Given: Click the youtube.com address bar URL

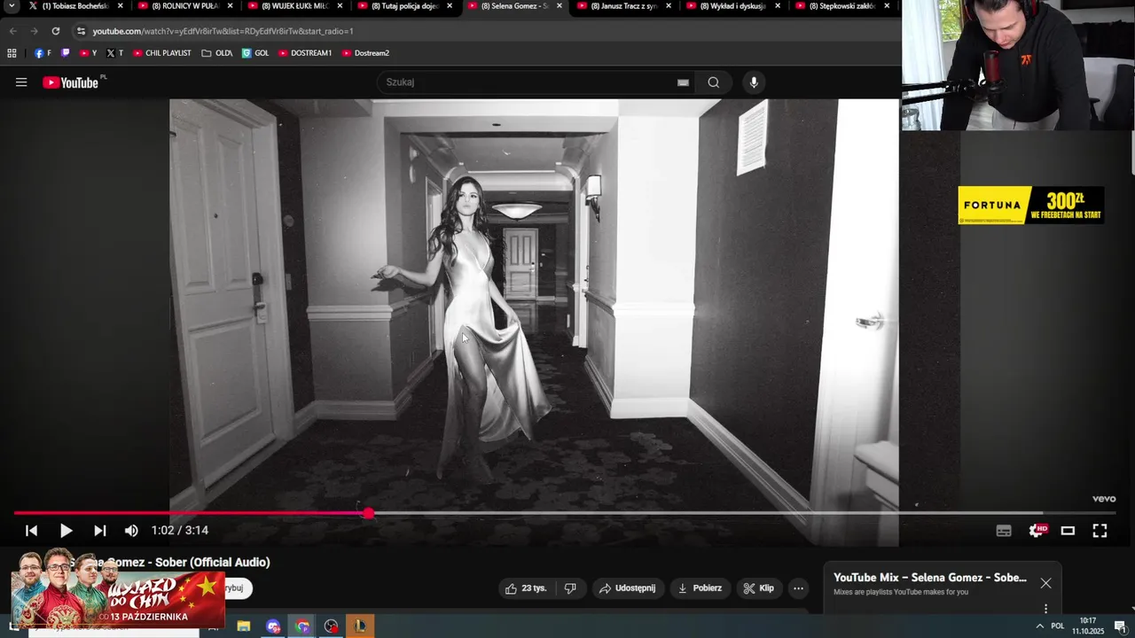Looking at the screenshot, I should [223, 31].
